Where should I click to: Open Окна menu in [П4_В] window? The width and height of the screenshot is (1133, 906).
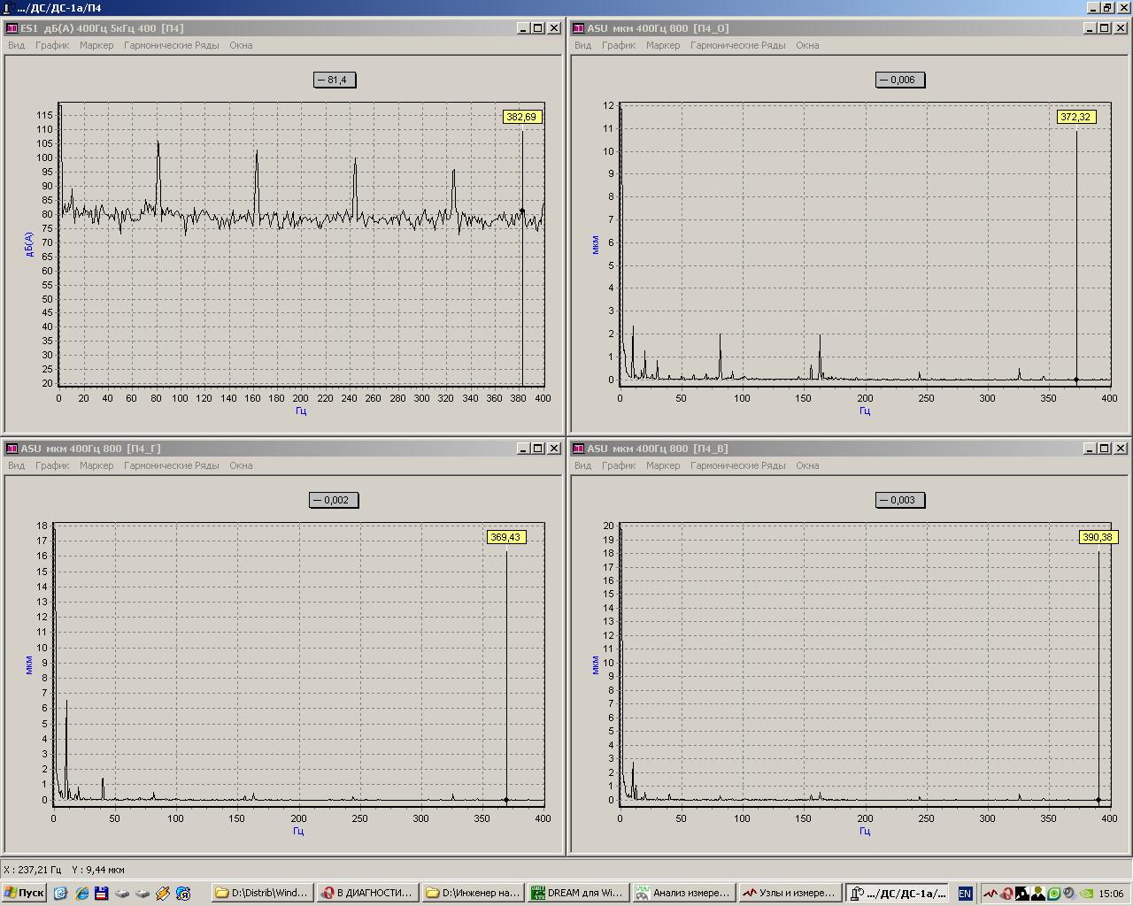807,465
